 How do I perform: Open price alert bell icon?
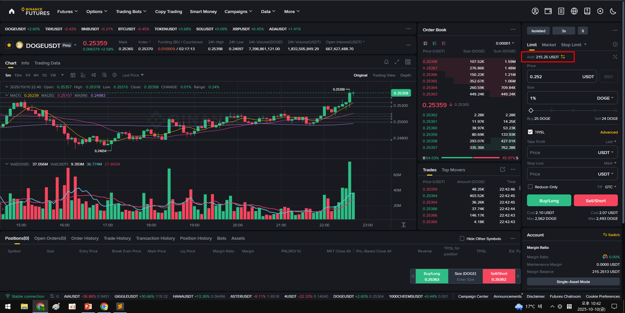click(386, 62)
